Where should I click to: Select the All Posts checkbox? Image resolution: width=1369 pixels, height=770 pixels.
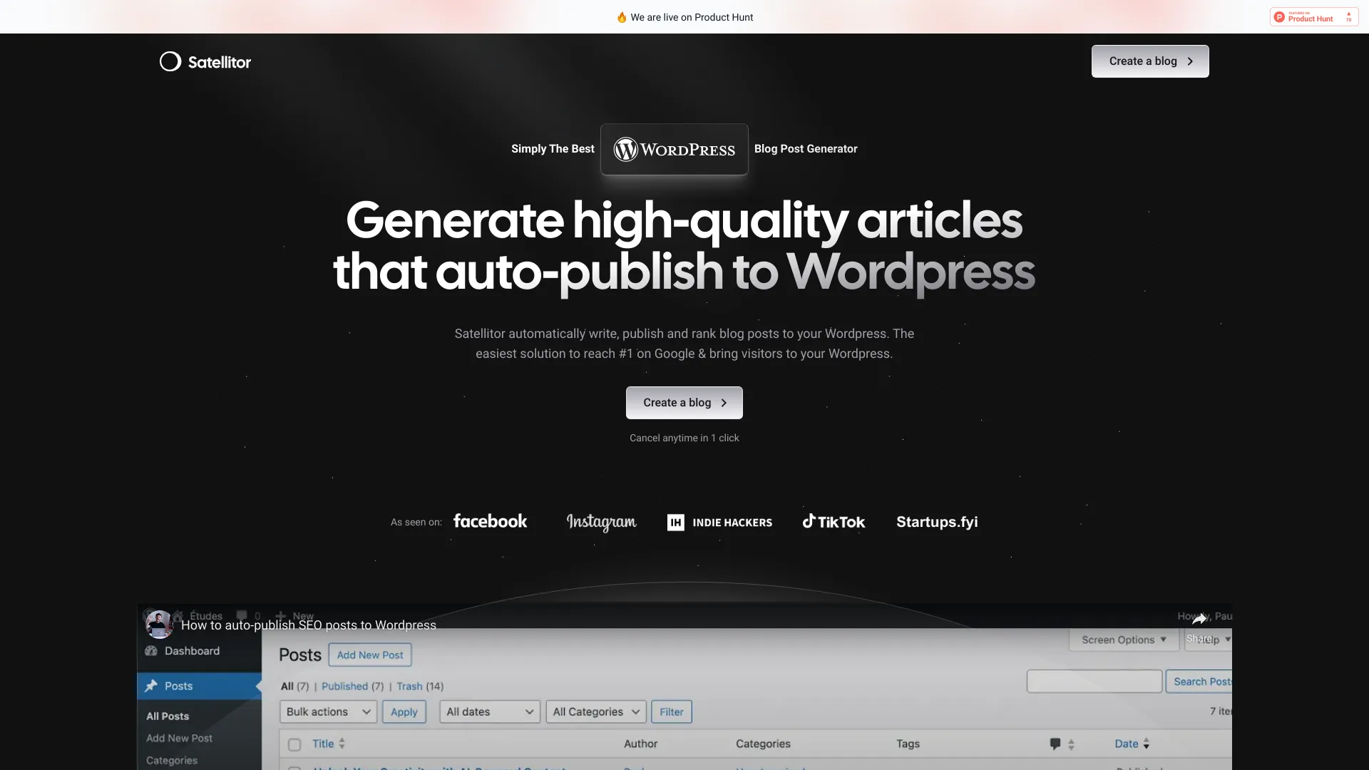pos(294,744)
